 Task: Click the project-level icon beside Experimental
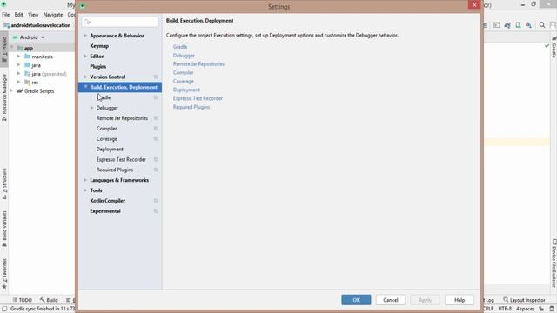pos(156,211)
